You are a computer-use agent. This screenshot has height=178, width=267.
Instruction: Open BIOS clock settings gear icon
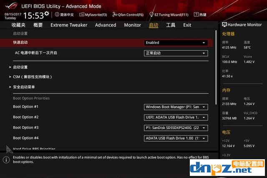click(x=46, y=13)
